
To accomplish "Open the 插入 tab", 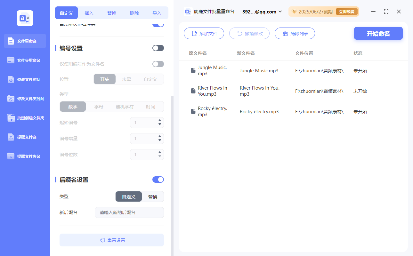I will pos(89,13).
